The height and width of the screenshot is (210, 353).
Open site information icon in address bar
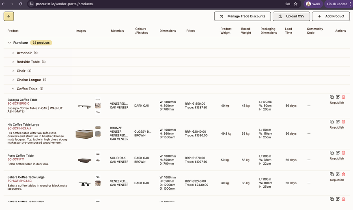31,4
